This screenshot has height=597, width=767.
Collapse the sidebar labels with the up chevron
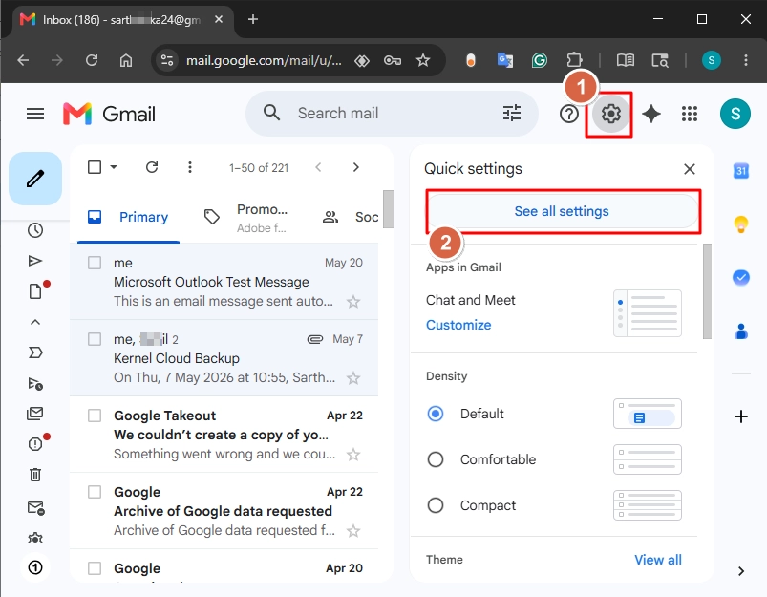tap(35, 322)
